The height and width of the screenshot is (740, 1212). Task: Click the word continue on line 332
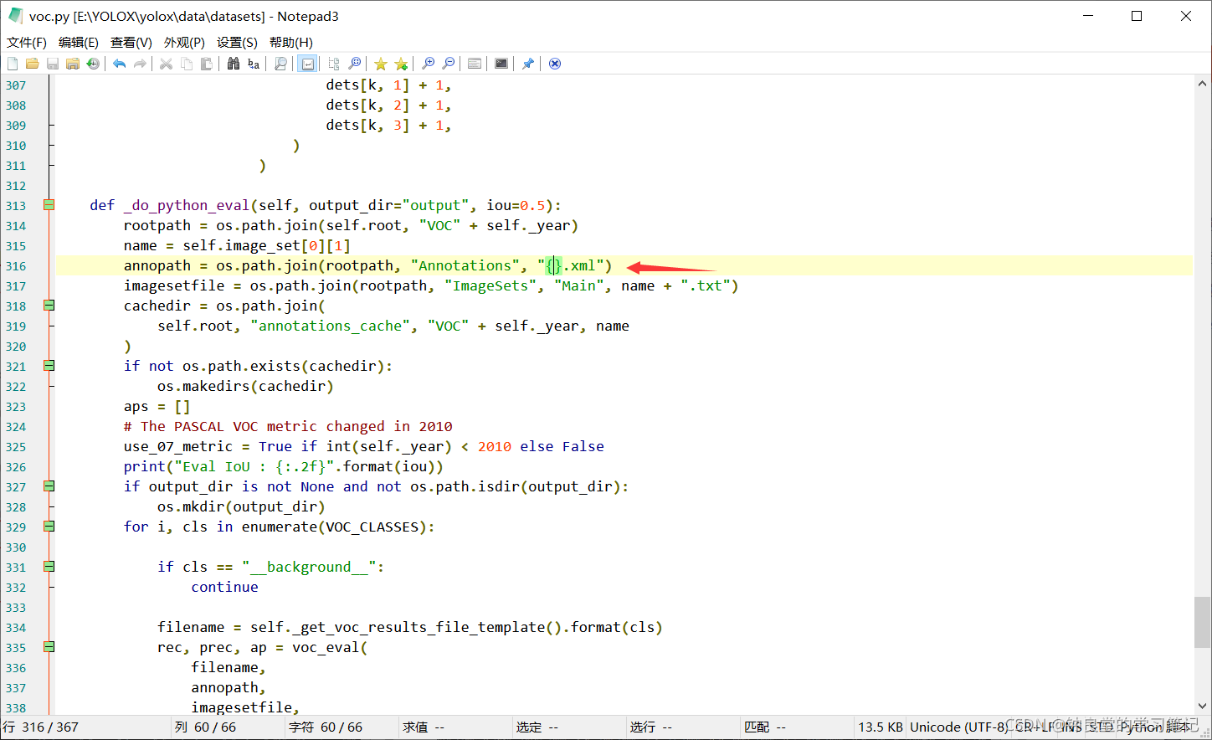coord(224,587)
